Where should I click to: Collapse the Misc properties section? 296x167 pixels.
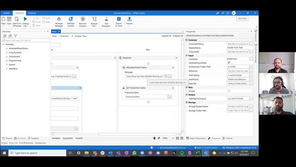click(187, 87)
